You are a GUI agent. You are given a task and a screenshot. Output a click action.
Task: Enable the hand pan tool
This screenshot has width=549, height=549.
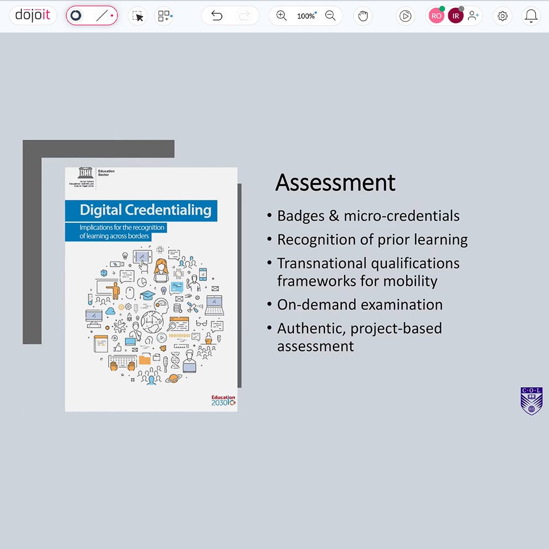click(x=363, y=16)
